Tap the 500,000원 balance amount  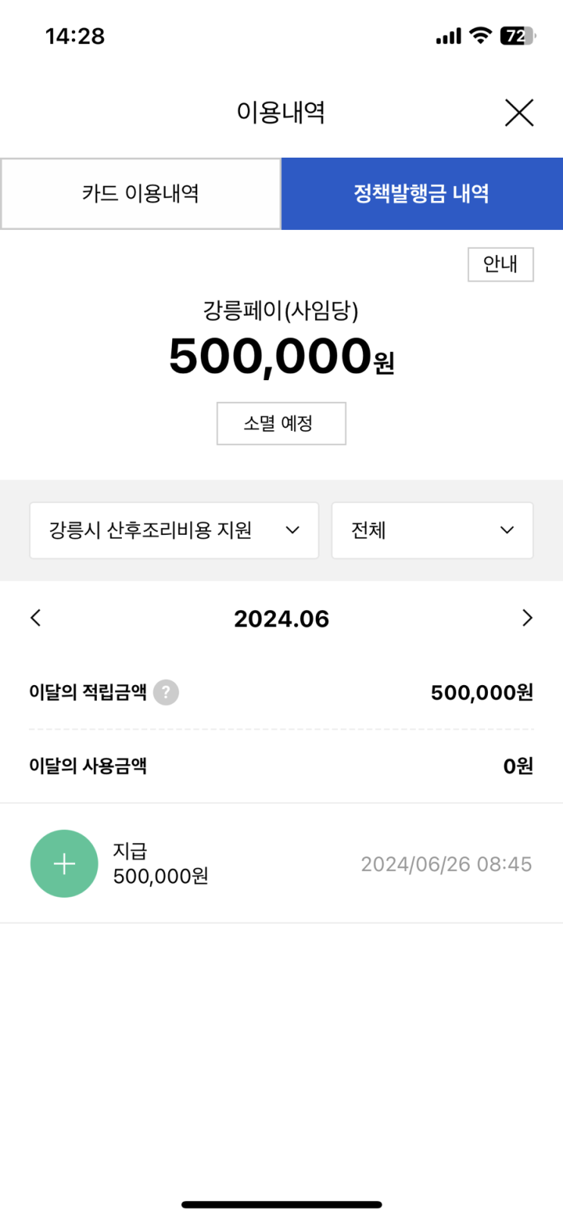click(x=281, y=357)
